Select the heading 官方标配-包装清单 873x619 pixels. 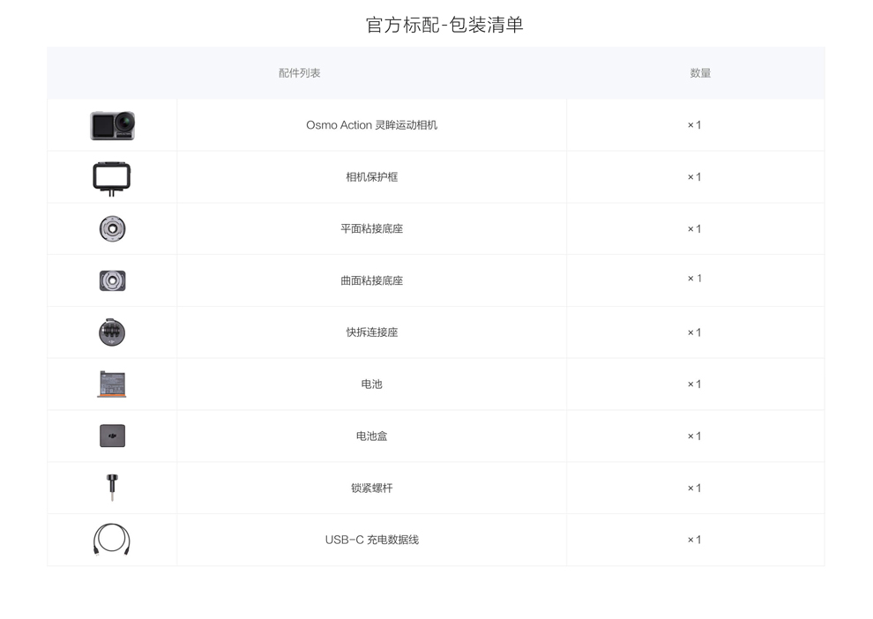pyautogui.click(x=444, y=25)
